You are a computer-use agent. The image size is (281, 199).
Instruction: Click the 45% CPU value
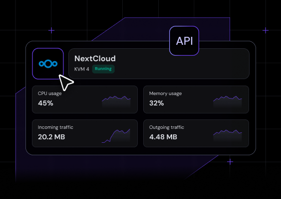pos(45,103)
